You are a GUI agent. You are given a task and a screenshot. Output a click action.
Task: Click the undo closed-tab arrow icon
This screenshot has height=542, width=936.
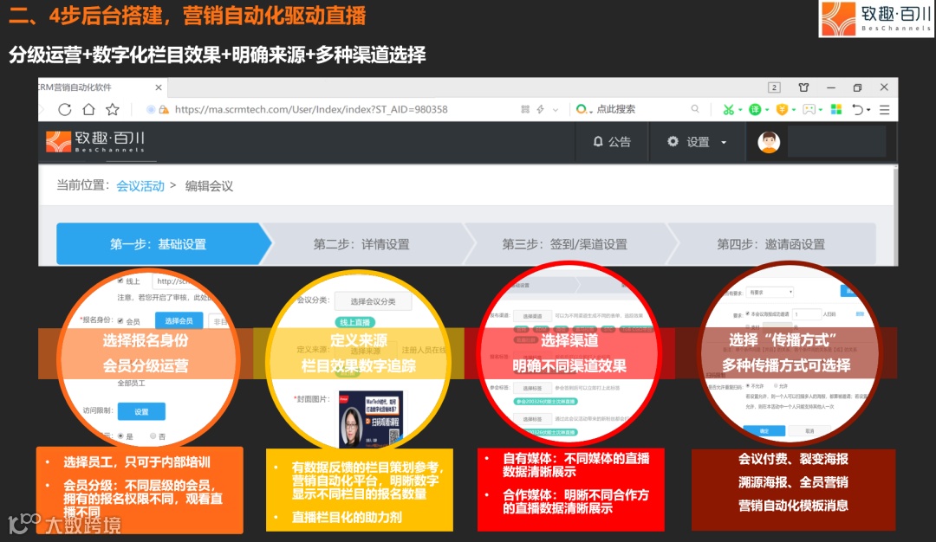coord(858,110)
